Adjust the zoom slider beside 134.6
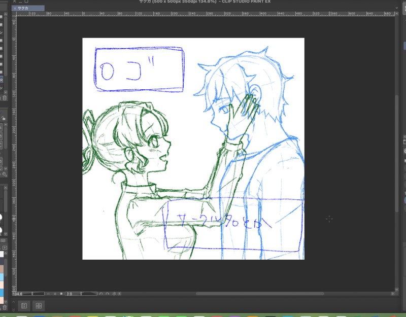The image size is (406, 317). click(39, 294)
